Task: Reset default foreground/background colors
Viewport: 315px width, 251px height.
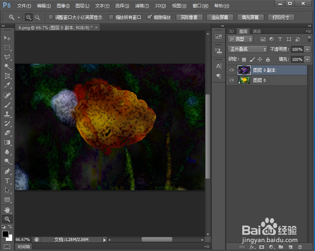Action: coord(4,227)
